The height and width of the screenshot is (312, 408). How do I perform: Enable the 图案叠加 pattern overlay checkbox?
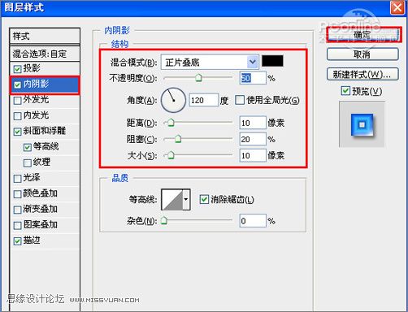pos(17,226)
